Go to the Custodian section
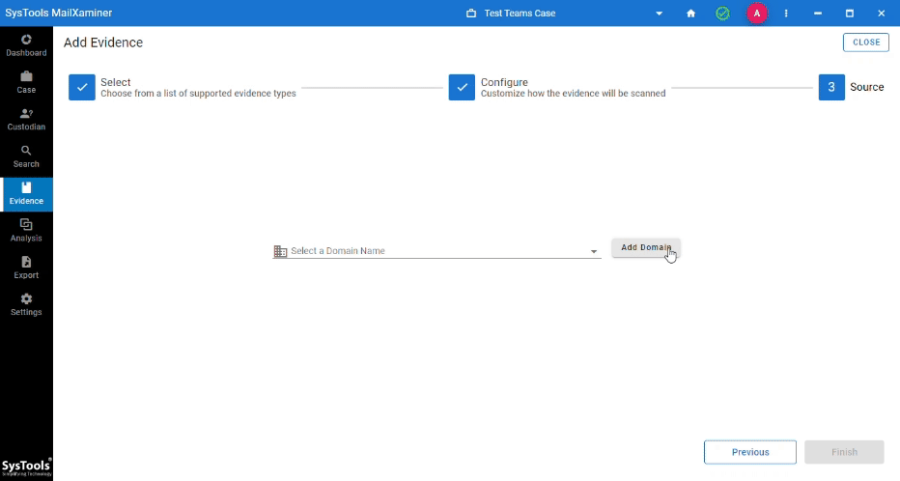The image size is (900, 481). [x=26, y=120]
